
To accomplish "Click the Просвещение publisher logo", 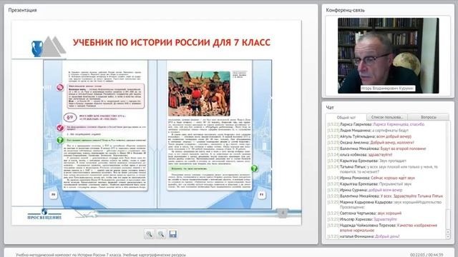I will [x=44, y=214].
